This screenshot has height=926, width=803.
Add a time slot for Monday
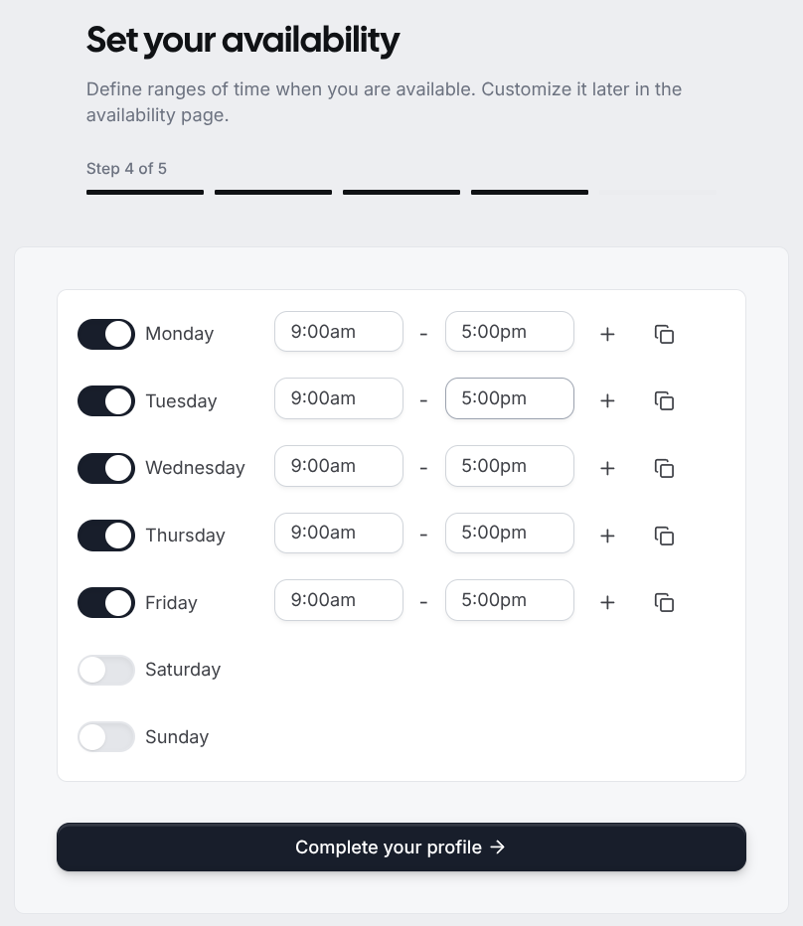pyautogui.click(x=607, y=334)
